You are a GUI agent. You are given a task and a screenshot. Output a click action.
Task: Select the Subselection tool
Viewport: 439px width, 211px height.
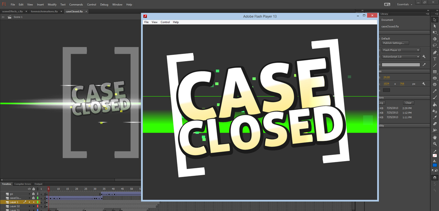[x=434, y=26]
